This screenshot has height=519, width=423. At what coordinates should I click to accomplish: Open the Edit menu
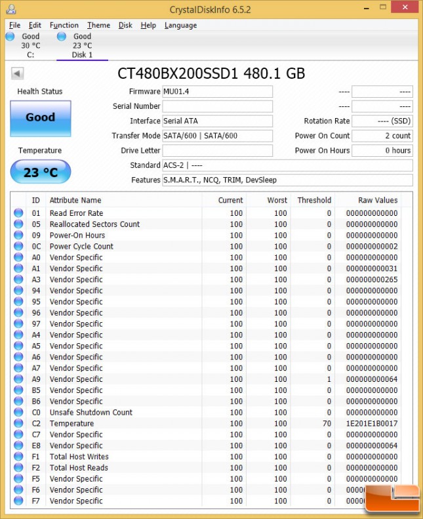tap(35, 25)
